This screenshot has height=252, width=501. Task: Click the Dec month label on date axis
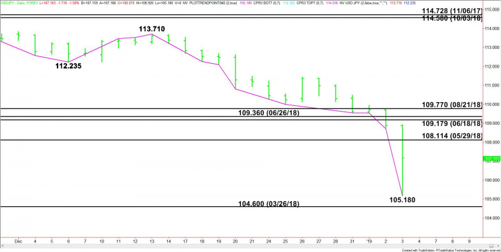click(18, 240)
